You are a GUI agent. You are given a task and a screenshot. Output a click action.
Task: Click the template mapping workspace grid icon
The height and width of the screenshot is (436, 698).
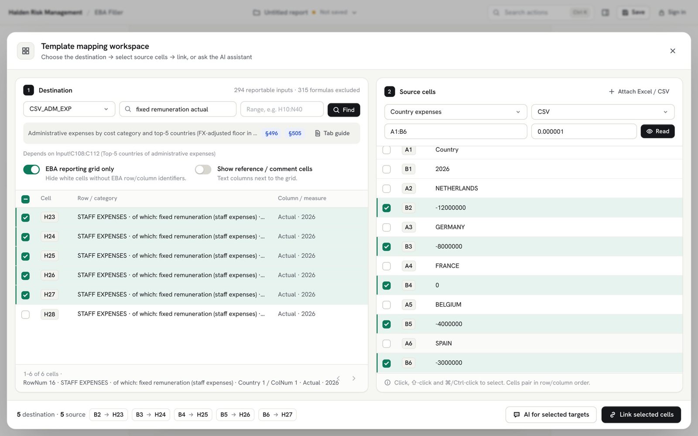coord(25,51)
